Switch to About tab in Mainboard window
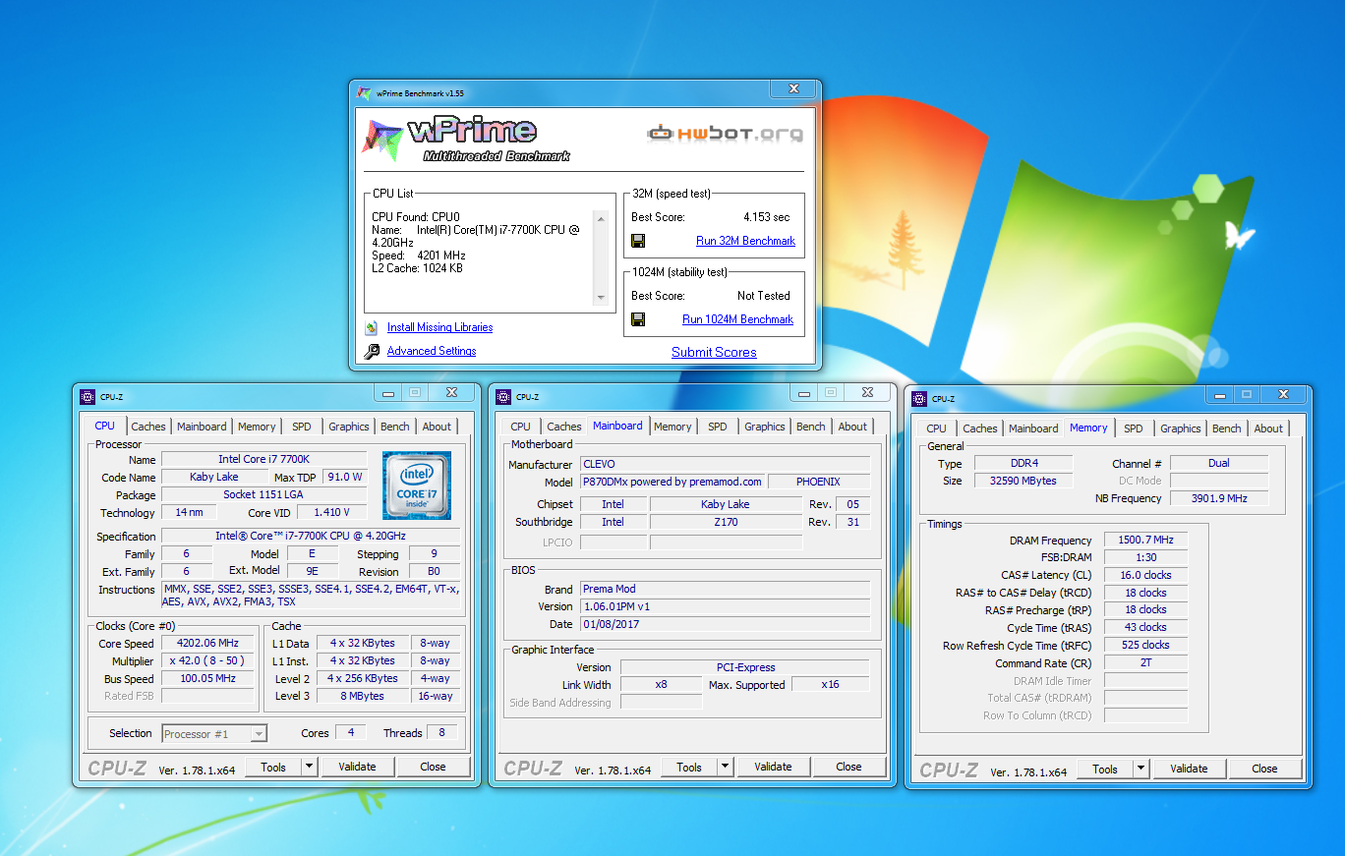 tap(853, 427)
